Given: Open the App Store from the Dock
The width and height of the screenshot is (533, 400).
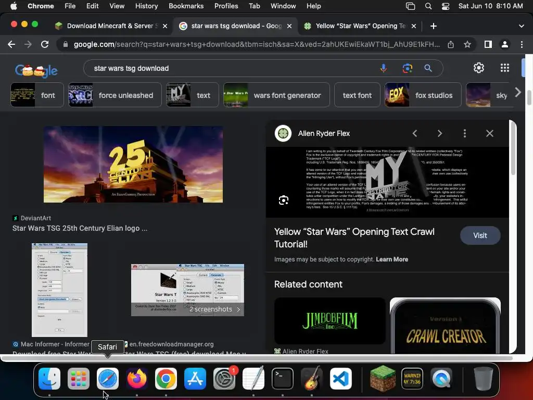Looking at the screenshot, I should [x=195, y=379].
